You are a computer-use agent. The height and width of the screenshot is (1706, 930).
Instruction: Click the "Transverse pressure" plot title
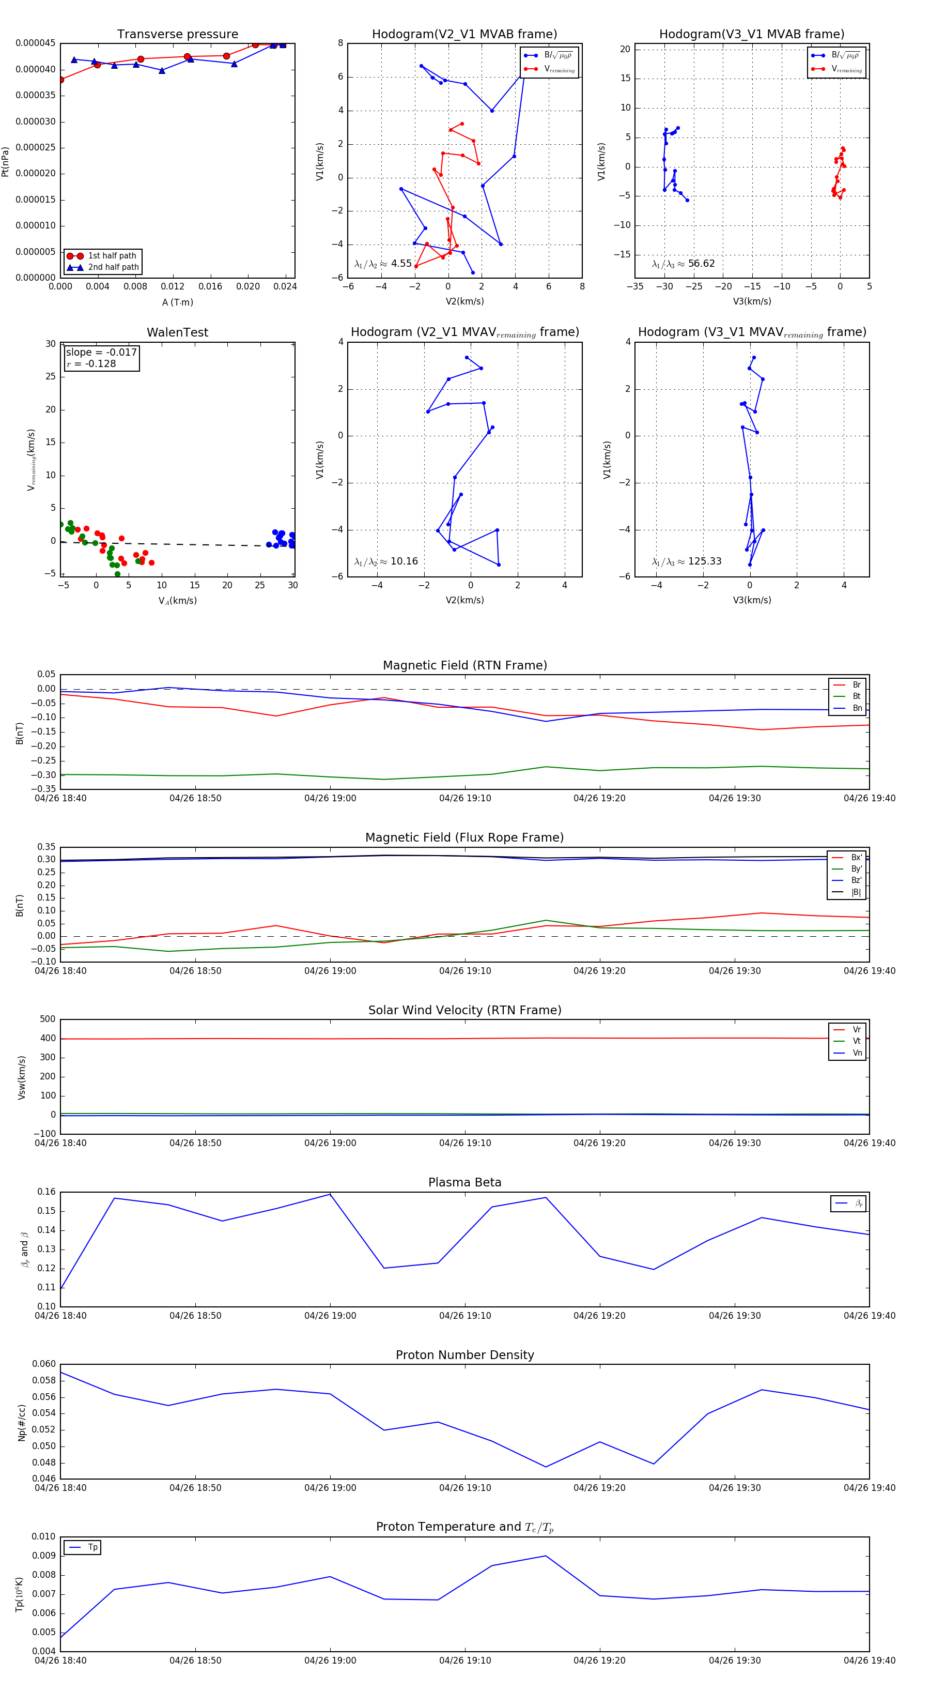(177, 35)
